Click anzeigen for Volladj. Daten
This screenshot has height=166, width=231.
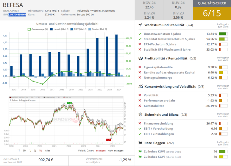pyautogui.click(x=101, y=151)
